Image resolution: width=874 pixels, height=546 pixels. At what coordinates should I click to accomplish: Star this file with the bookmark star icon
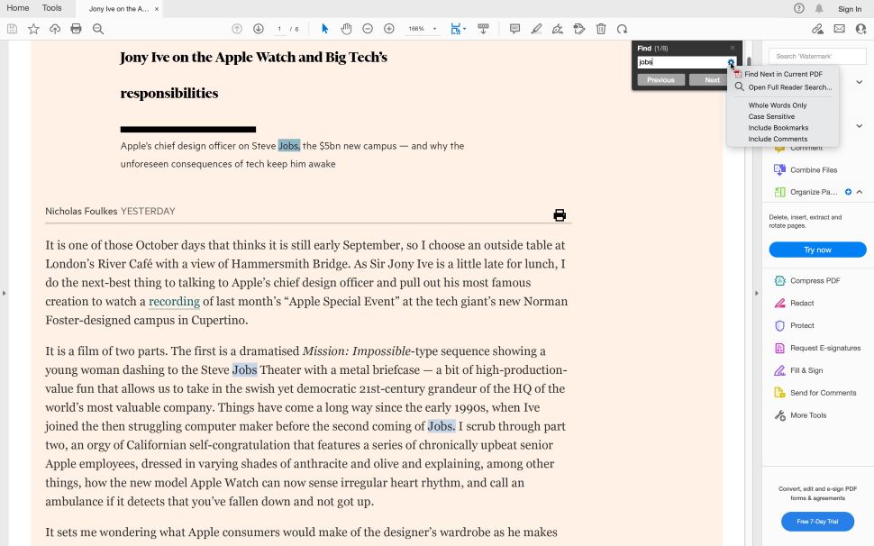tap(33, 29)
